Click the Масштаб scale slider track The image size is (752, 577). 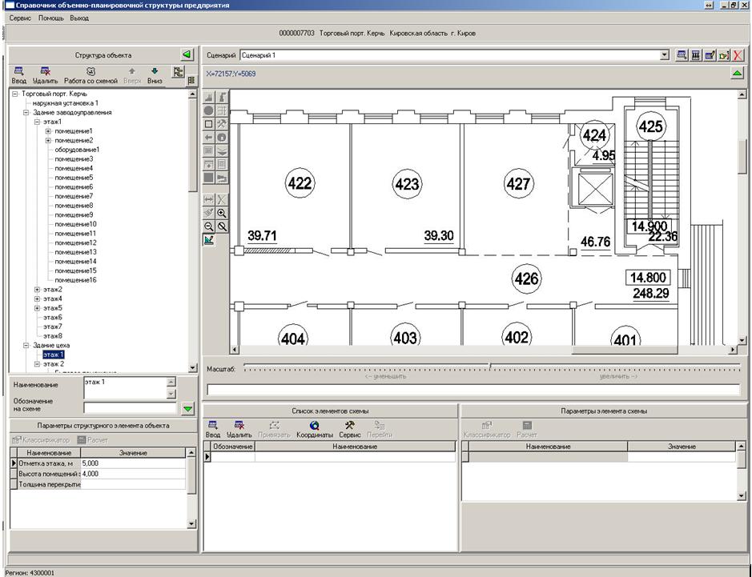tap(489, 367)
